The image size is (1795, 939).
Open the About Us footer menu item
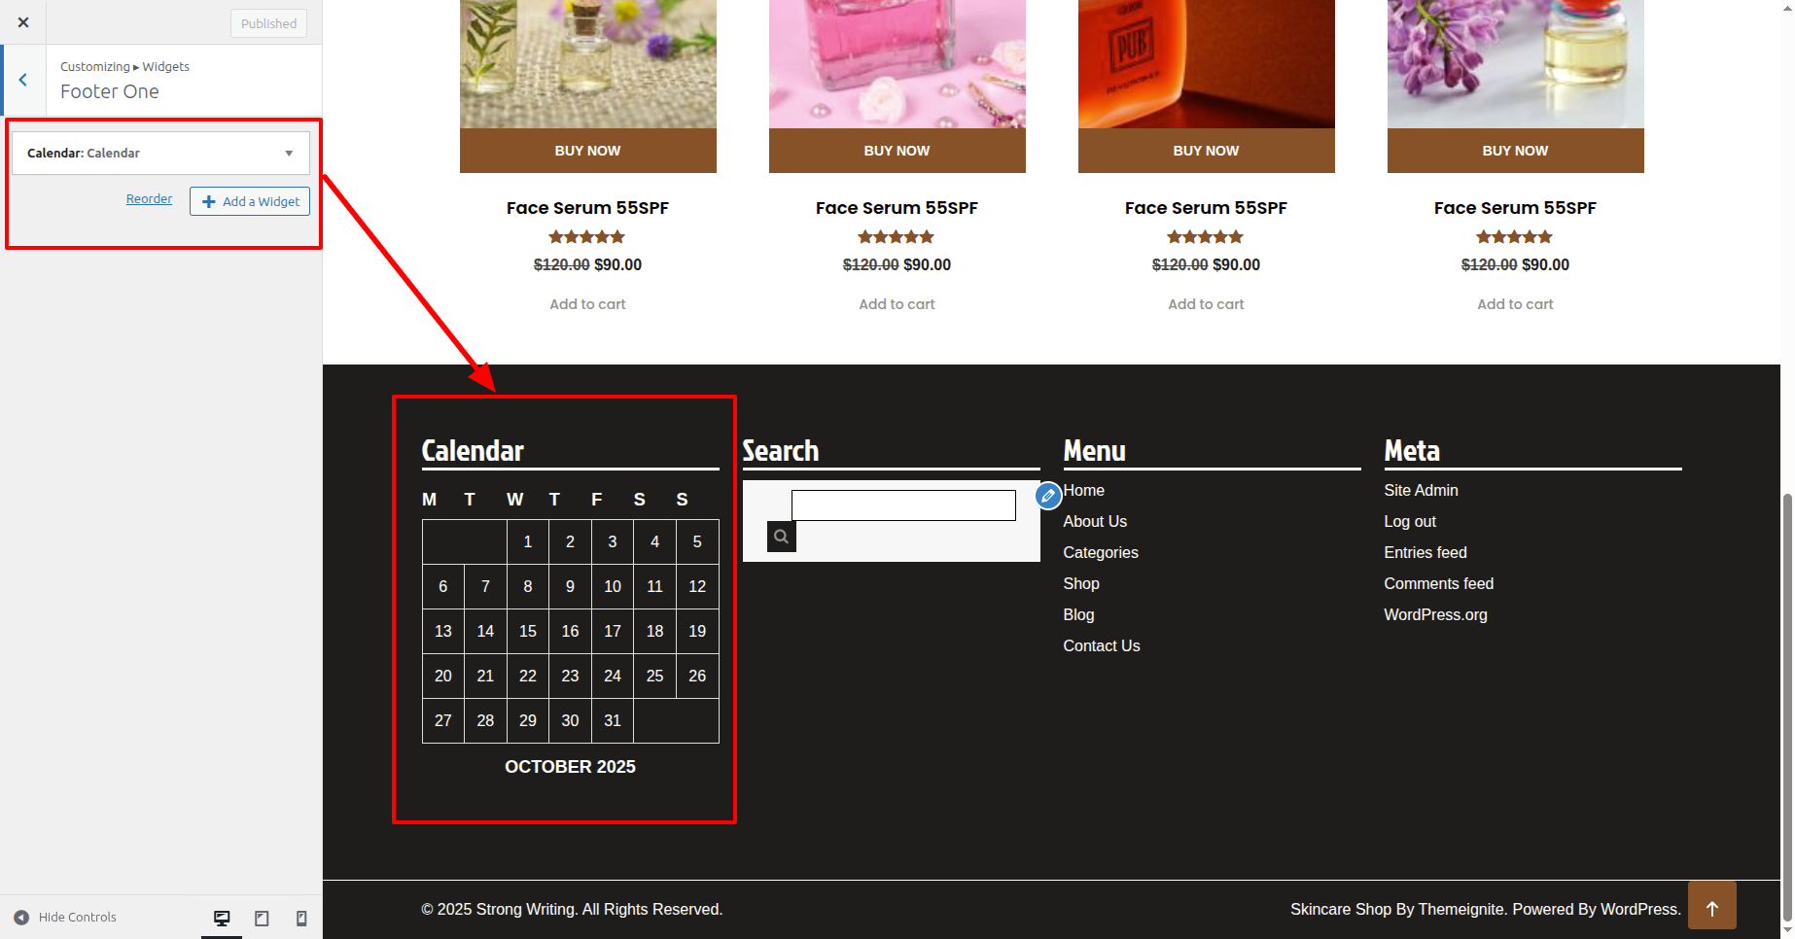point(1095,522)
